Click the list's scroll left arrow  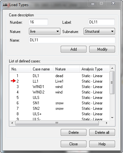[x=12, y=123]
